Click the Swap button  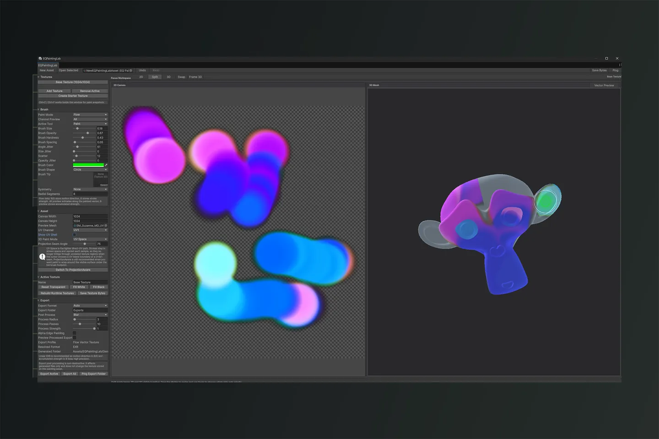[x=181, y=77]
